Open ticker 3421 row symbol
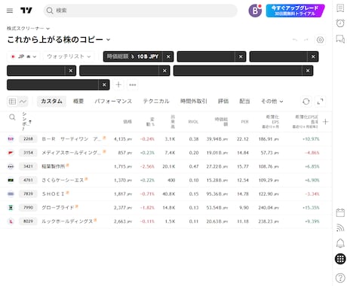This screenshot has height=286, width=347. tap(28, 166)
